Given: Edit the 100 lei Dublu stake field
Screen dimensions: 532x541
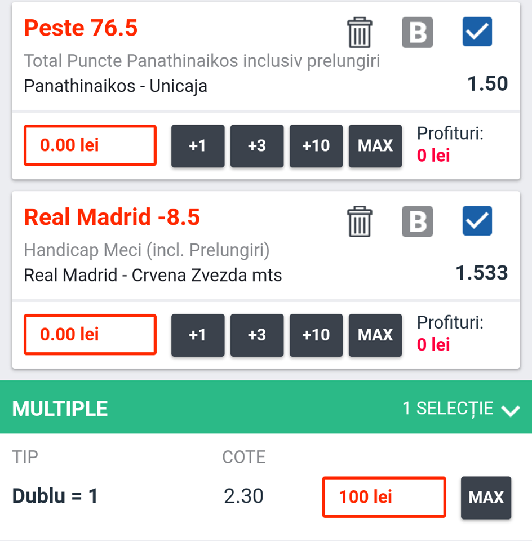Looking at the screenshot, I should coord(384,497).
